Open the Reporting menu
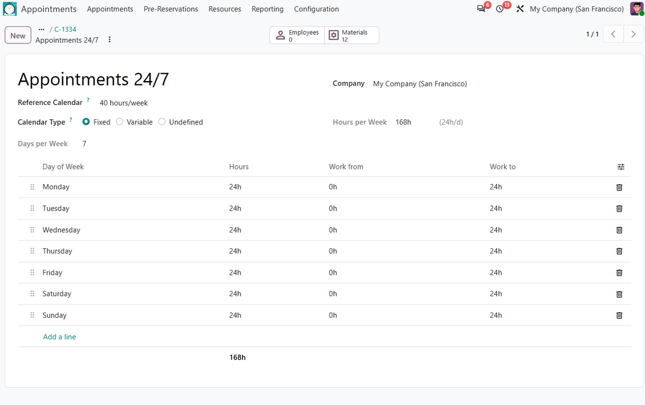645x405 pixels. (x=267, y=9)
